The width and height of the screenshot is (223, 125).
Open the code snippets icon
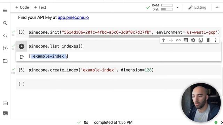5,35
